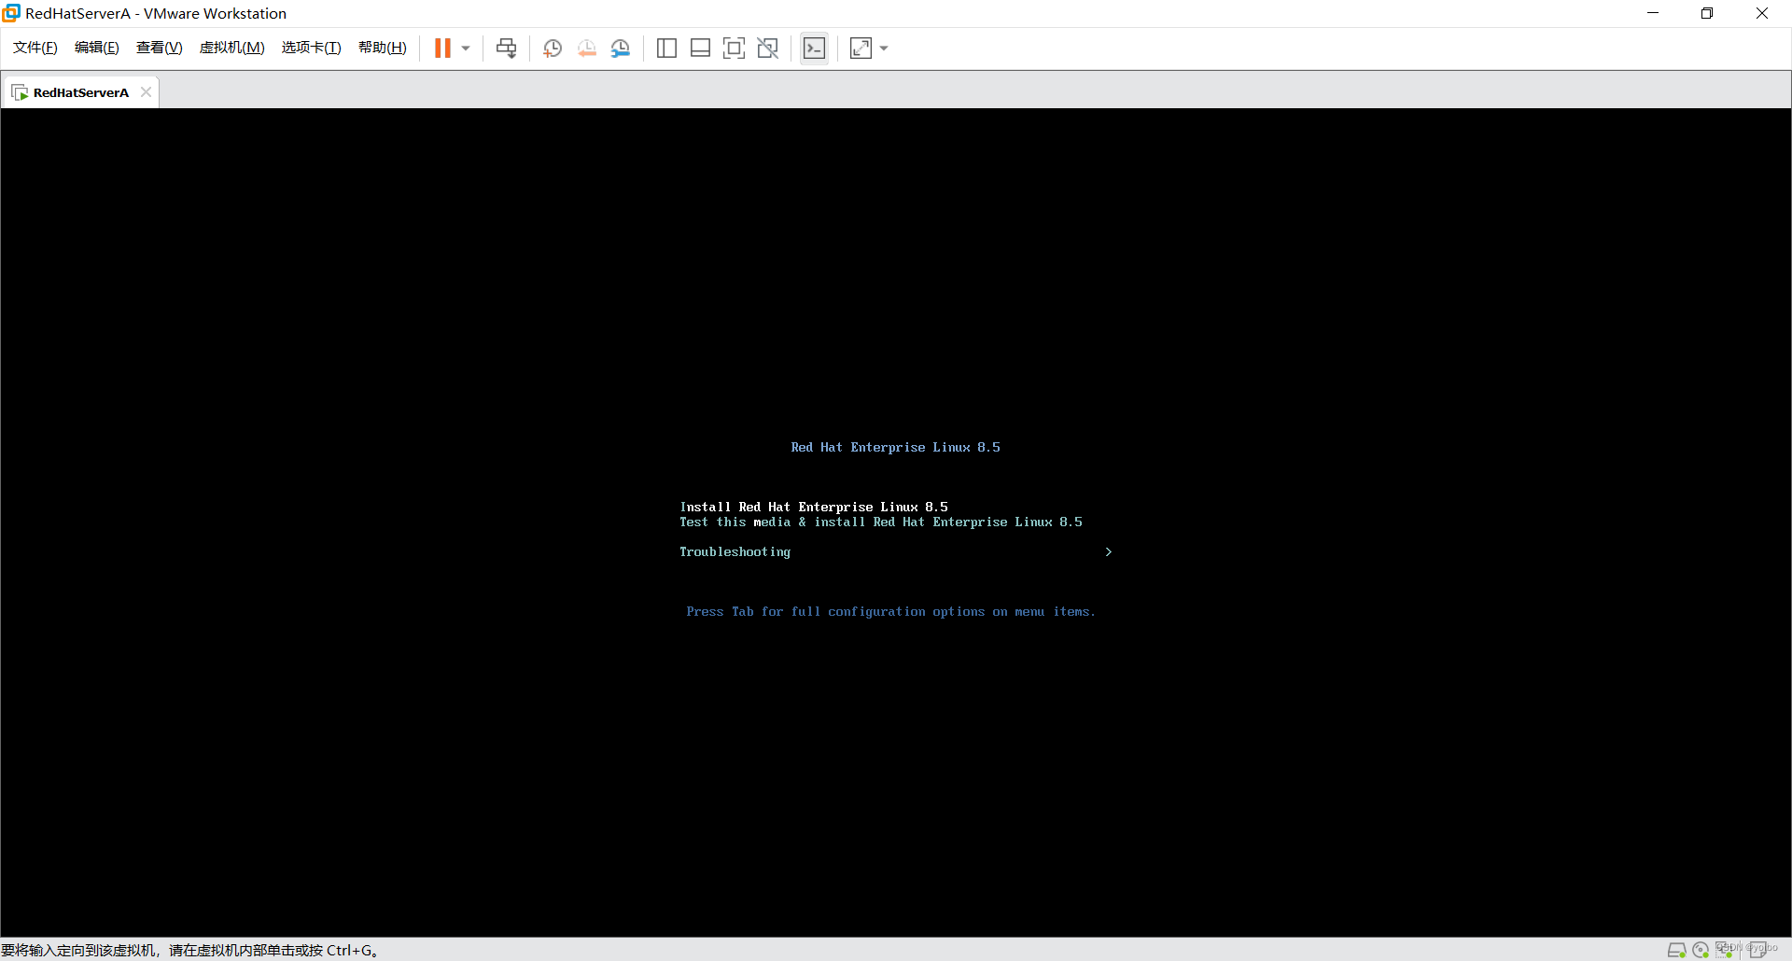Image resolution: width=1792 pixels, height=961 pixels.
Task: Open the snapshot manager
Action: 621,49
